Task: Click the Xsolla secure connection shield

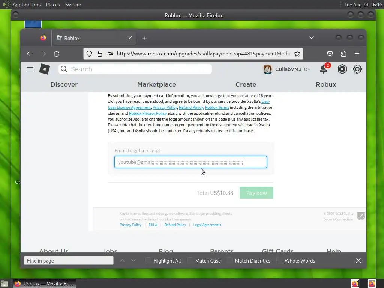Action: (x=361, y=216)
